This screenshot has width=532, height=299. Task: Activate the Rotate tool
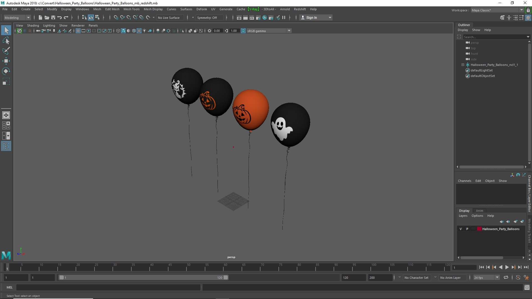click(6, 71)
